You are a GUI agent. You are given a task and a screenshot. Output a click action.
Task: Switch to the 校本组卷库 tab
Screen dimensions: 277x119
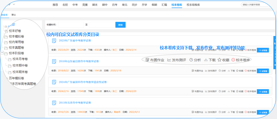[193, 5]
